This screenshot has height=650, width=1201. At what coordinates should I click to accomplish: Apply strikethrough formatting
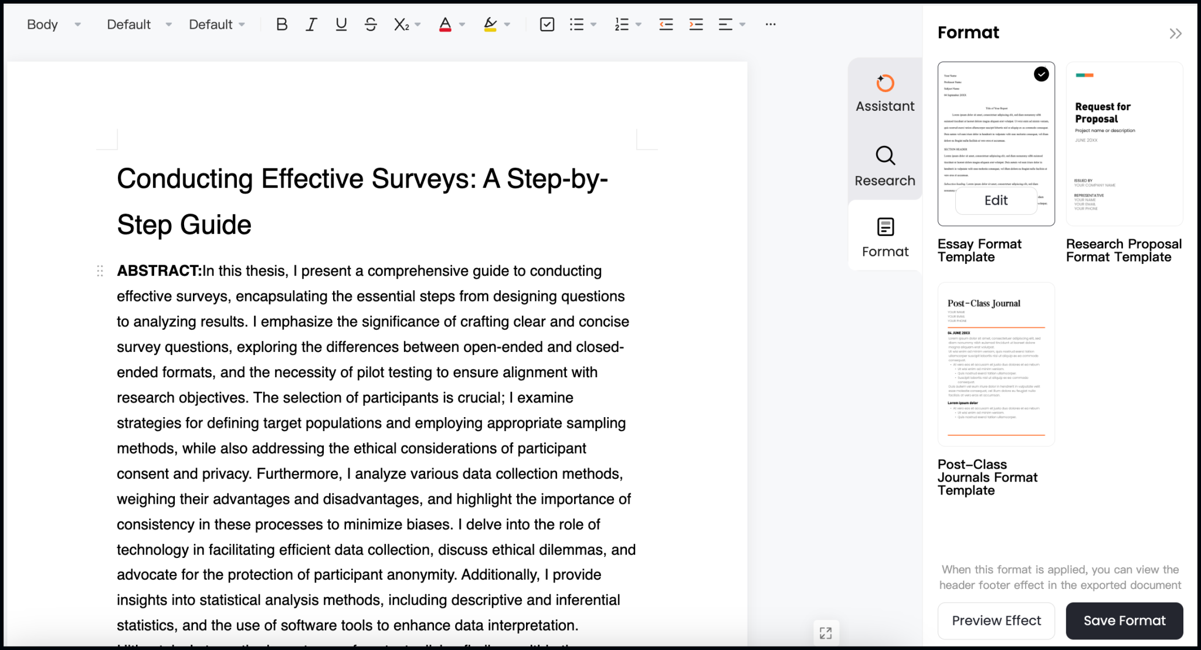click(371, 24)
